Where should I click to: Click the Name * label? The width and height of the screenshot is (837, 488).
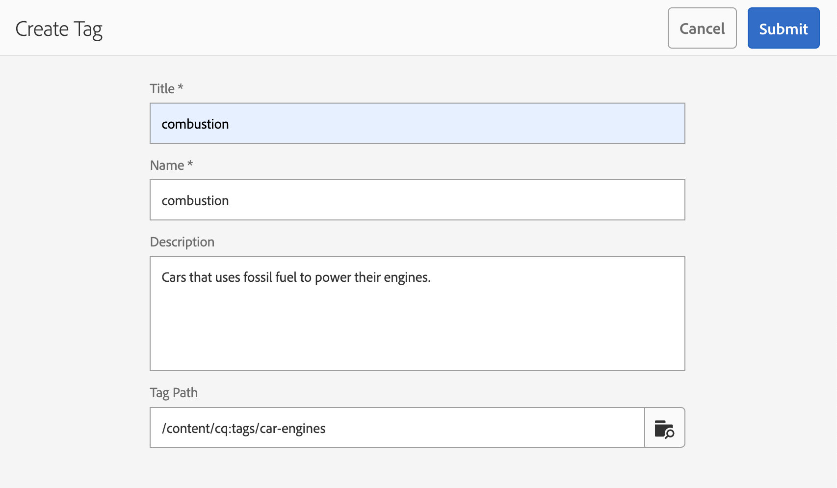click(171, 165)
